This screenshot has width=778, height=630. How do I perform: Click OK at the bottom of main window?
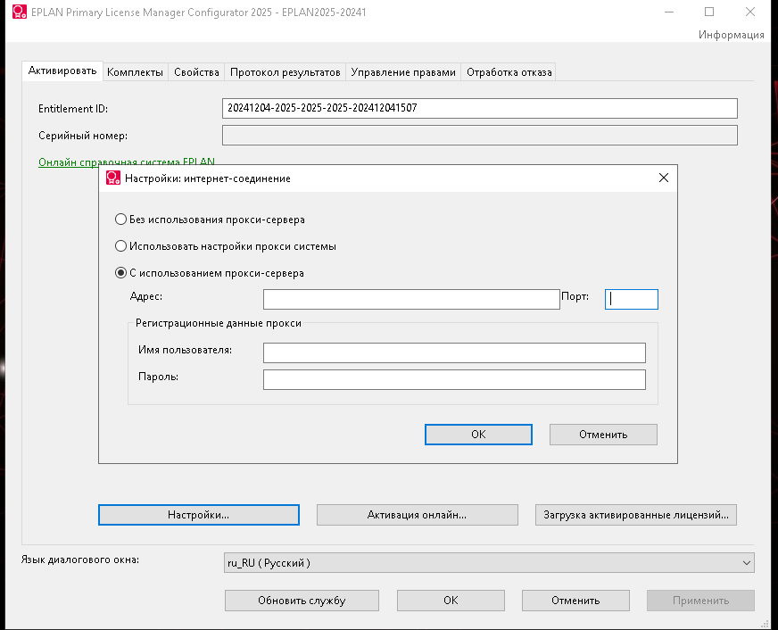(x=451, y=601)
